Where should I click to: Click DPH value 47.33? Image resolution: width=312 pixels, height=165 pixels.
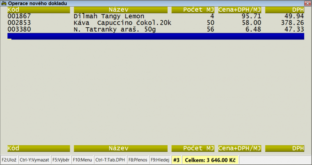point(294,30)
